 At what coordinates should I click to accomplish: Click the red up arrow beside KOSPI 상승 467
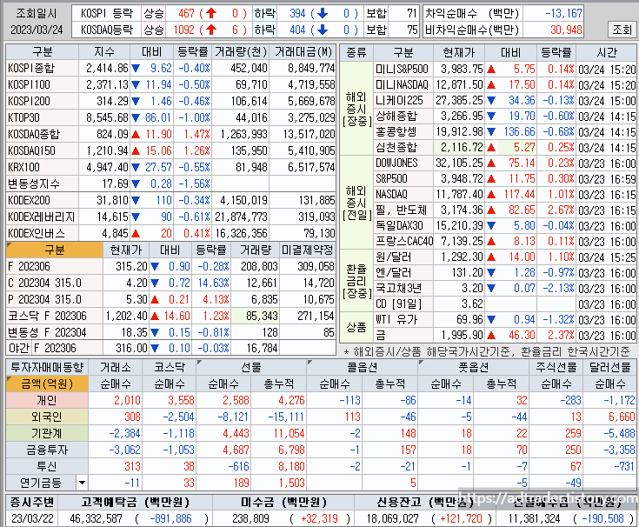pos(211,13)
